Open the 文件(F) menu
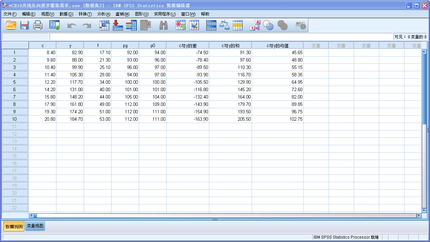This screenshot has width=430, height=242. (x=10, y=14)
